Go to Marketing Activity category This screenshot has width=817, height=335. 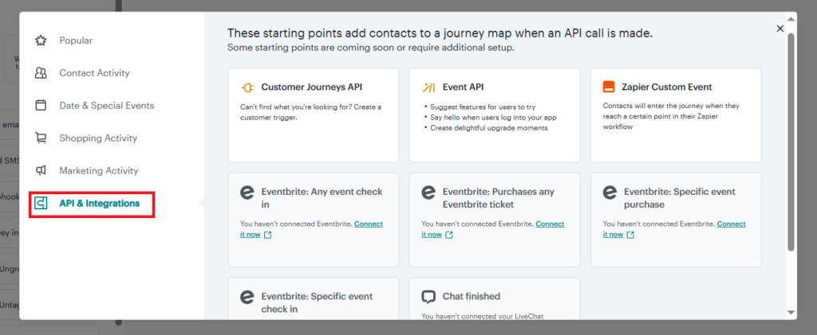[98, 171]
